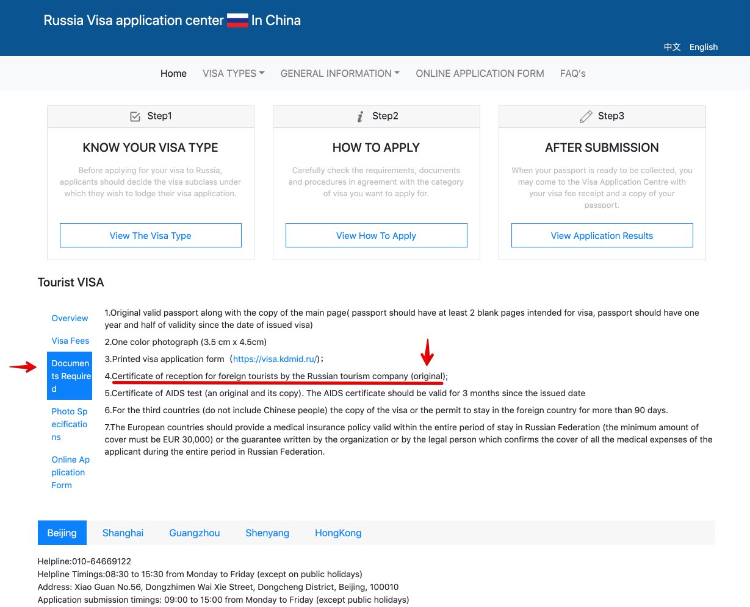Click the Step1 checkbox icon
Viewport: 750px width, 607px height.
135,116
